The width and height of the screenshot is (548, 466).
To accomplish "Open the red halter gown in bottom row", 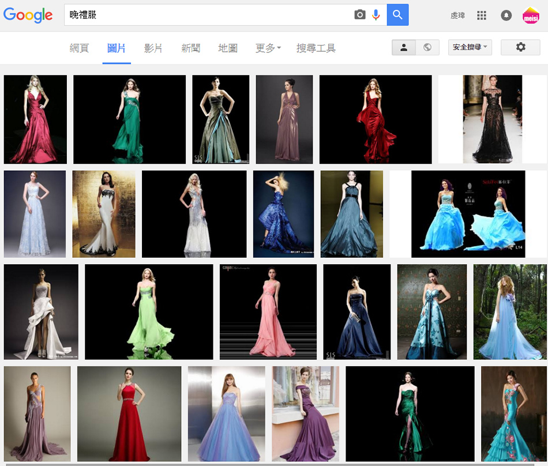I will click(x=129, y=414).
